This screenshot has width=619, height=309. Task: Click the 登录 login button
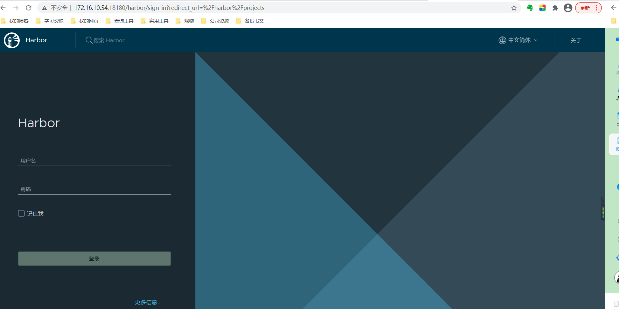point(94,259)
